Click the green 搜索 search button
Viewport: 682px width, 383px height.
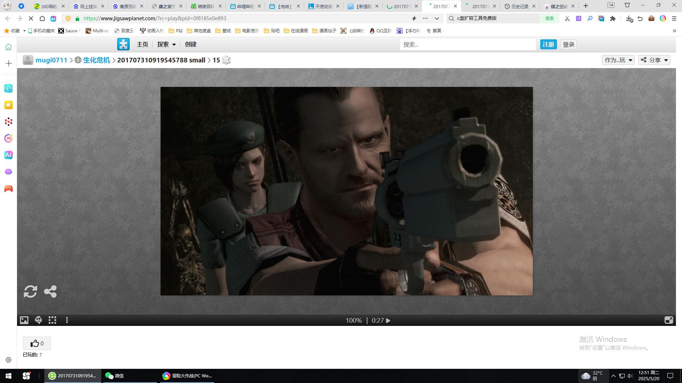tap(550, 18)
